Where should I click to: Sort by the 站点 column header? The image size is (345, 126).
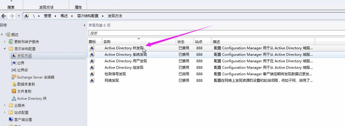pyautogui.click(x=203, y=42)
